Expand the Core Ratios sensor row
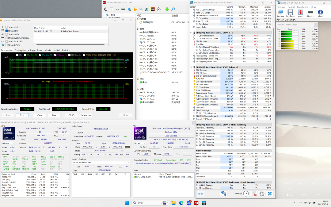This screenshot has height=207, width=331. 194,24
